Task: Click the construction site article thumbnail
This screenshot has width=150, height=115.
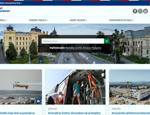Action: [130, 87]
